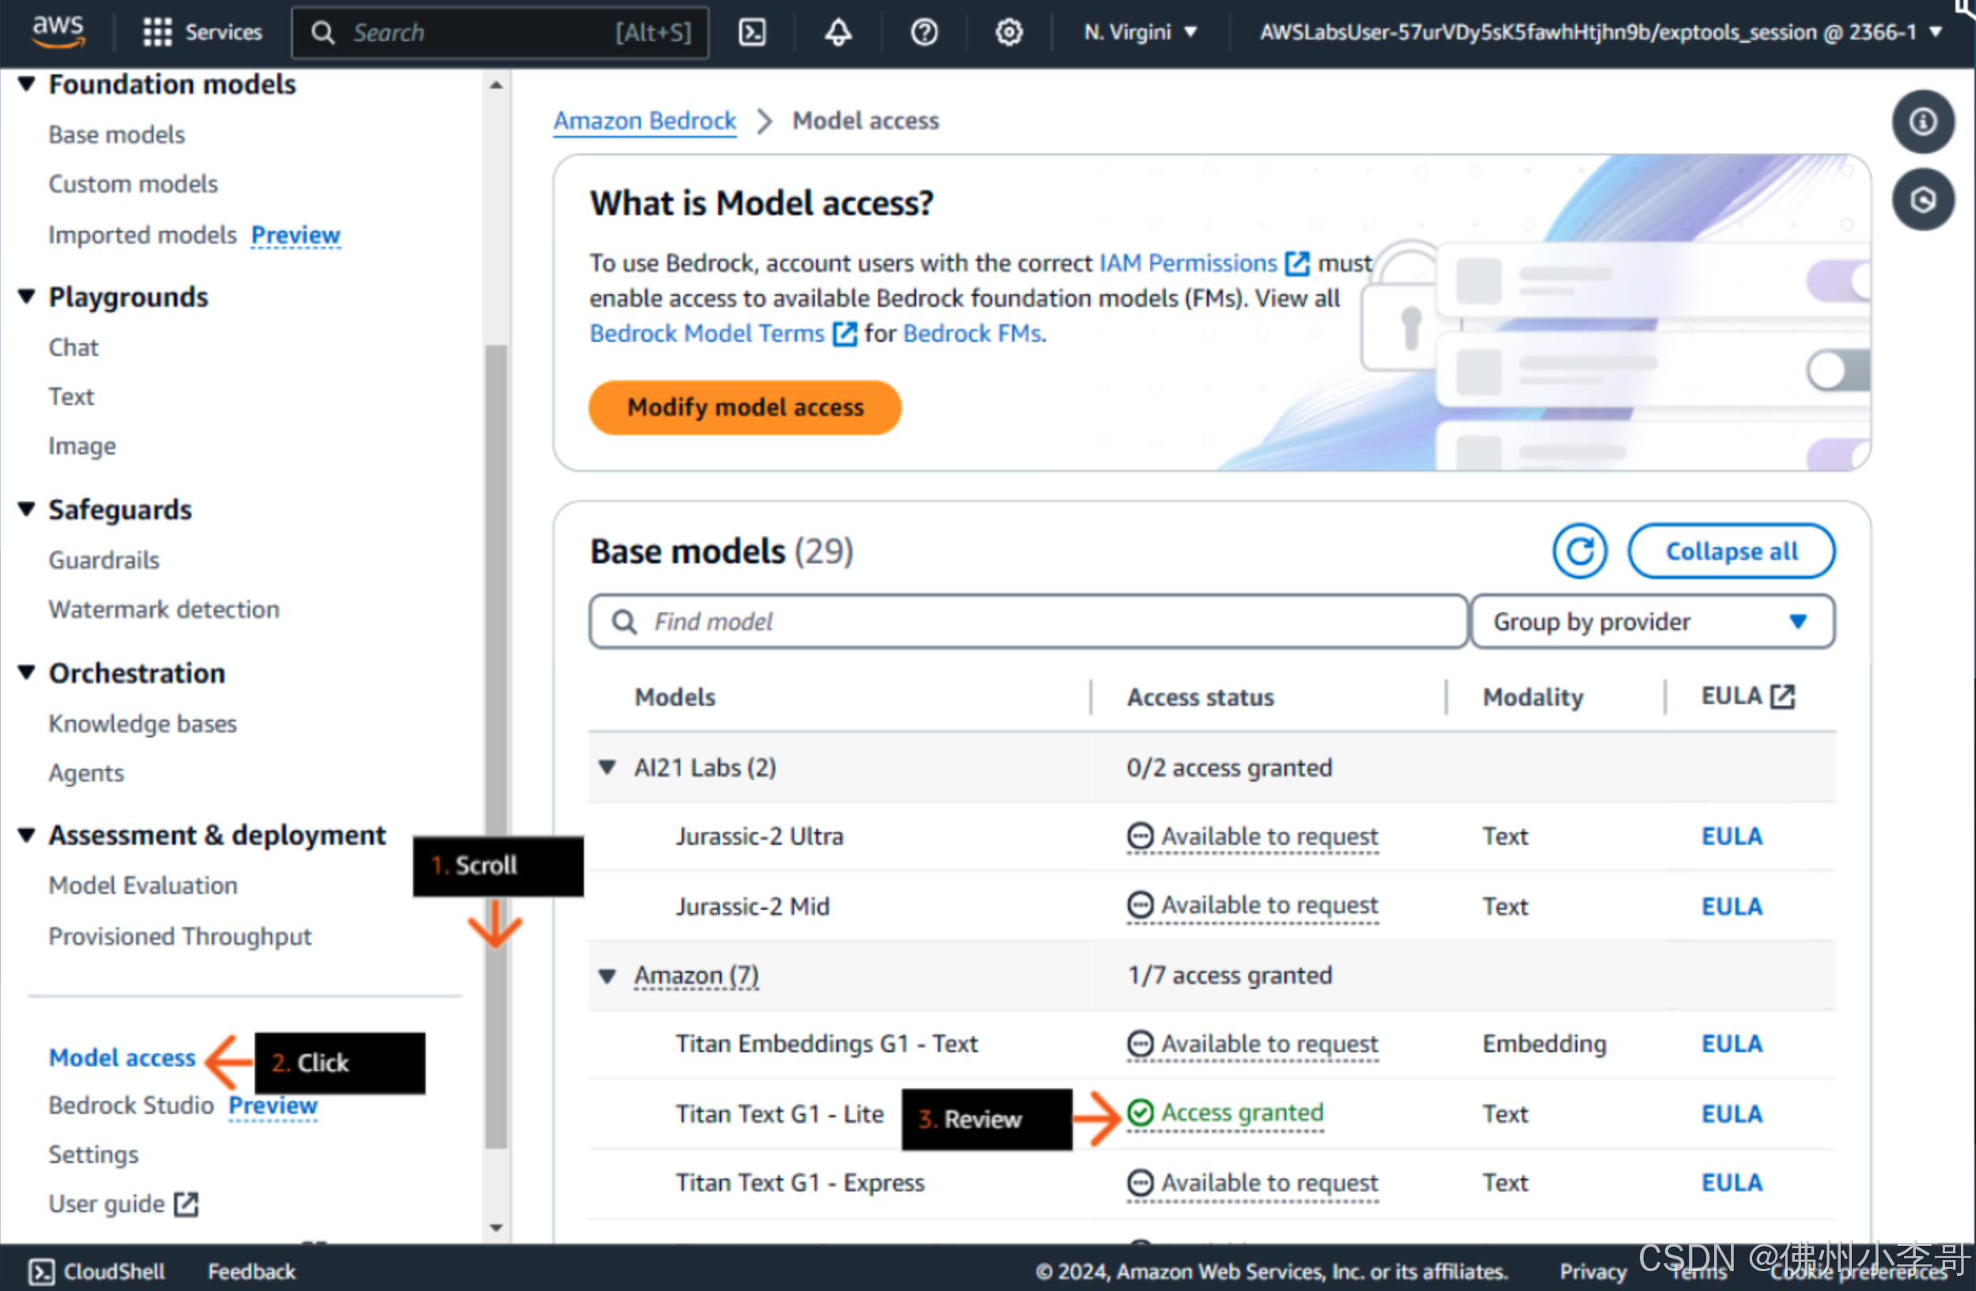Click Modify model access button

tap(744, 407)
